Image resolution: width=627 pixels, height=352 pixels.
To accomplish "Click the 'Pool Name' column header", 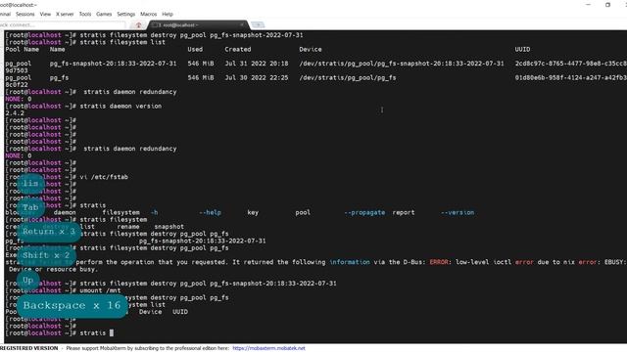I will [22, 50].
